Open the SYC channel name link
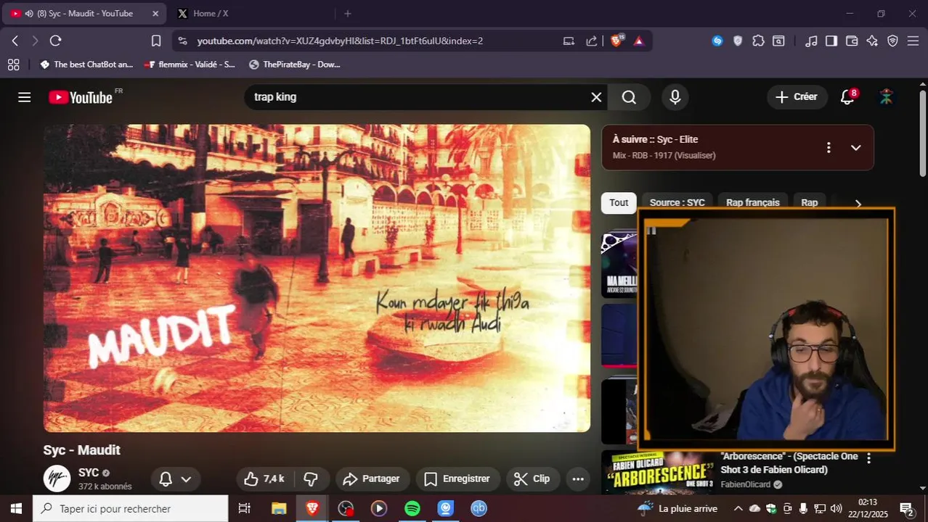 point(89,473)
